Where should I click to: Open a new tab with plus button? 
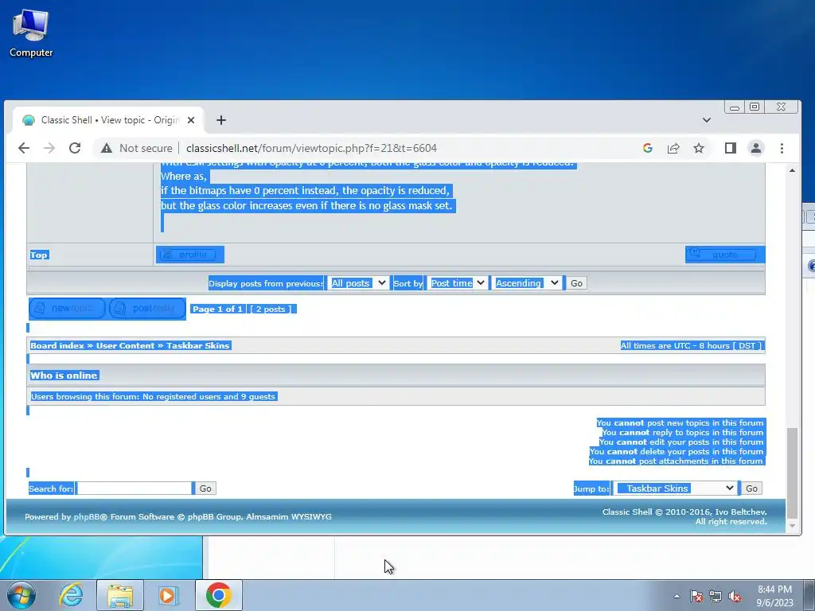[221, 120]
